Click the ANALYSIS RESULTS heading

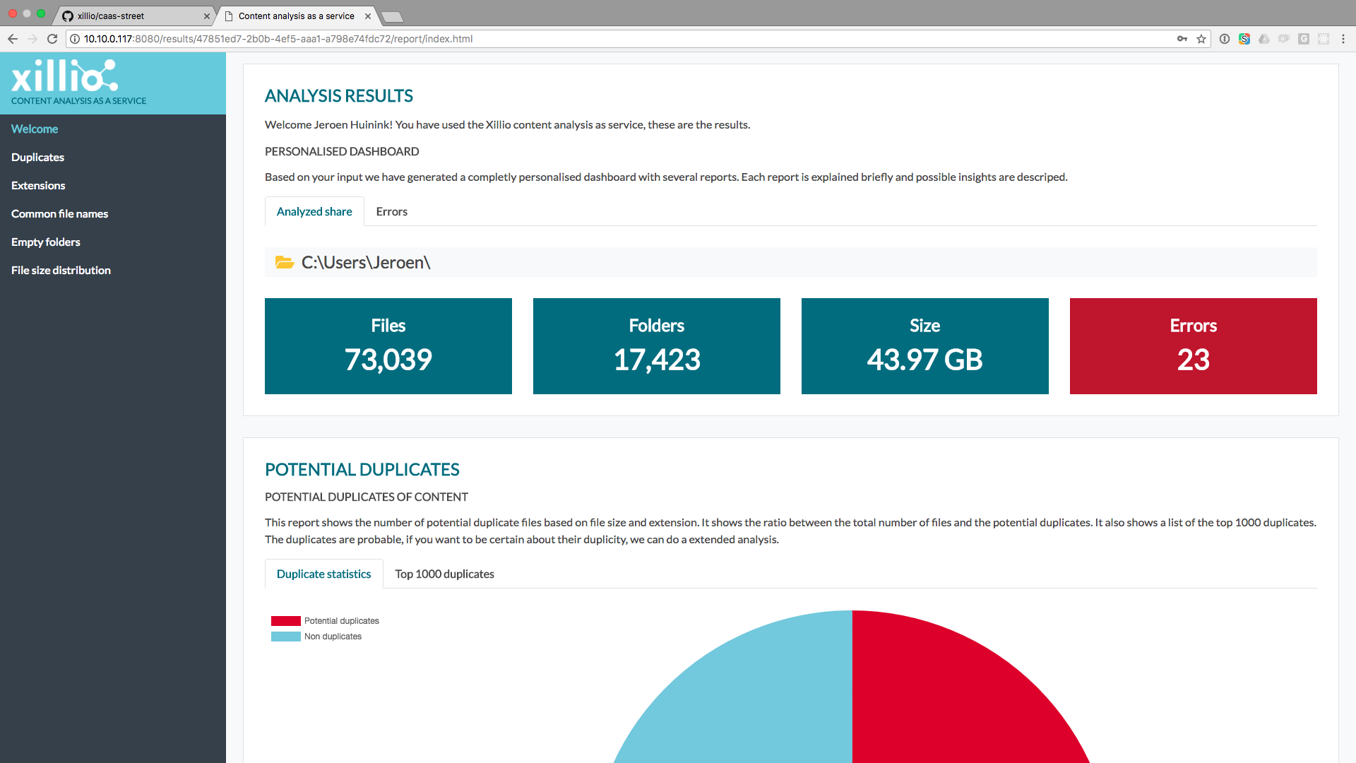pos(339,95)
